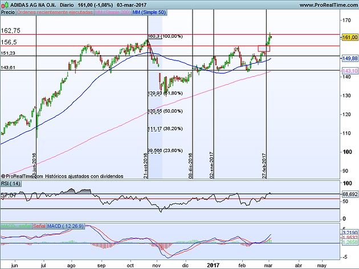Click the small red rectangle gap marker

(x=264, y=48)
